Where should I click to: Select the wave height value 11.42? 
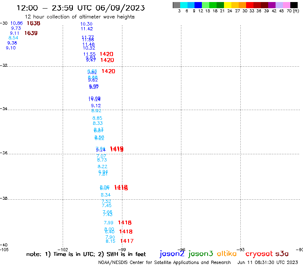click(x=87, y=29)
